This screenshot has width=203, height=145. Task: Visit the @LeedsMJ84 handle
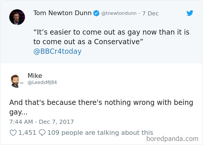point(42,83)
